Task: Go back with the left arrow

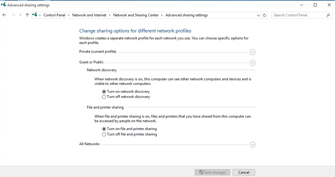Action: point(4,15)
